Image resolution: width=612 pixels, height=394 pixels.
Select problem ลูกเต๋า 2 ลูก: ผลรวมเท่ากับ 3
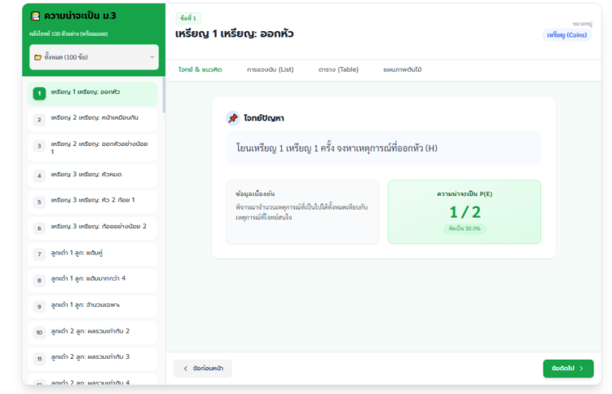click(x=92, y=358)
